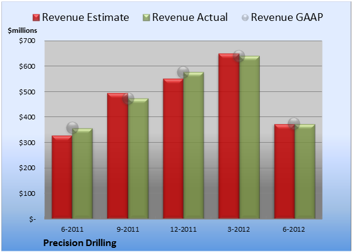Select the green actual bar for 12-2011
Image resolution: width=352 pixels, height=252 pixels.
tap(193, 145)
